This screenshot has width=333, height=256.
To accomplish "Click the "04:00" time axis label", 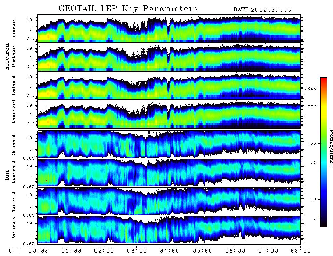I will pos(170,251).
